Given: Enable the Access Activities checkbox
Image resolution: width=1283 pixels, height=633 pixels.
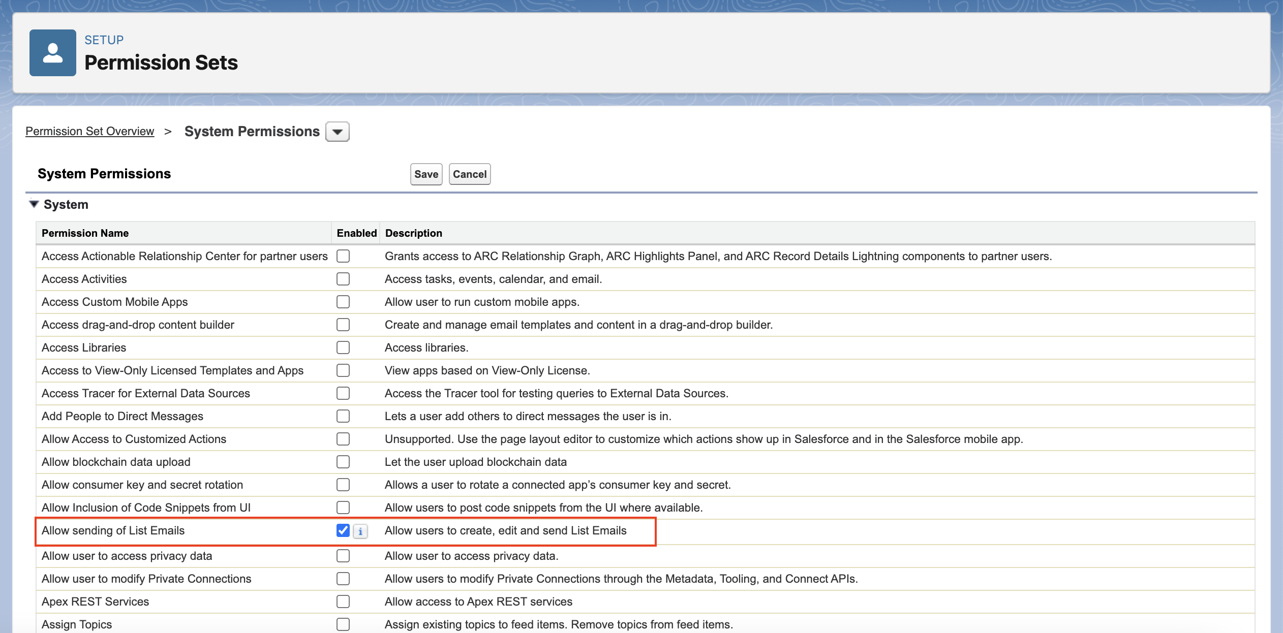Looking at the screenshot, I should (x=343, y=279).
